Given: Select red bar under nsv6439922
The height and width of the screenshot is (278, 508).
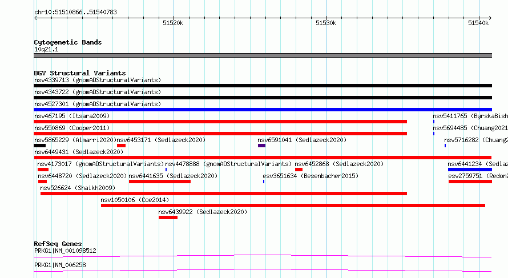Looking at the screenshot, I should [x=168, y=217].
